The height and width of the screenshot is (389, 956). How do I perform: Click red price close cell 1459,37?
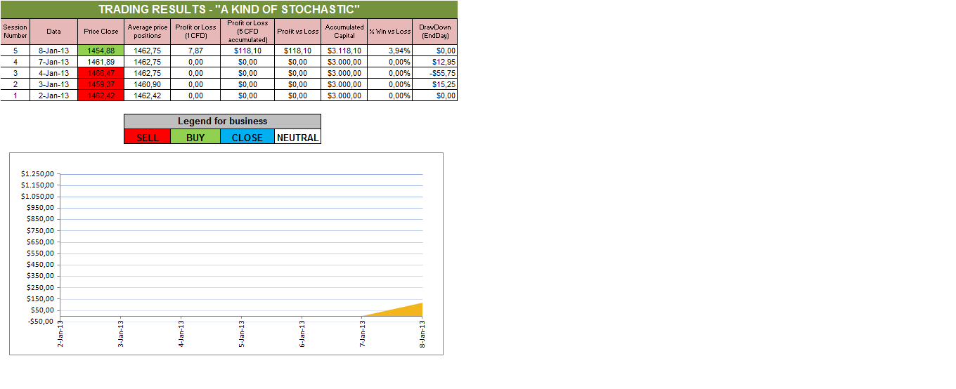click(x=101, y=84)
